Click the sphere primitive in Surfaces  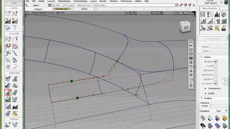pyautogui.click(x=8, y=125)
